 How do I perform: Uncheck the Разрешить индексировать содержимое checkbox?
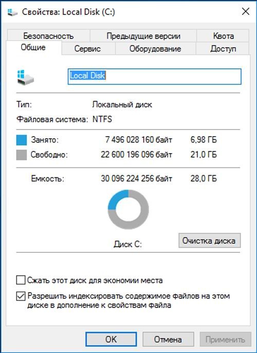(21, 296)
